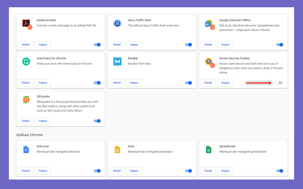Click Membuat dan mengedit presentasi text

[150, 152]
